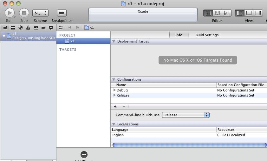
Task: Toggle the Navigator pane view
Action: (240, 13)
